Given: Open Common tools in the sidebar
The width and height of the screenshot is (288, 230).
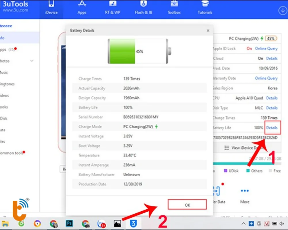Looking at the screenshot, I should pos(11,153).
